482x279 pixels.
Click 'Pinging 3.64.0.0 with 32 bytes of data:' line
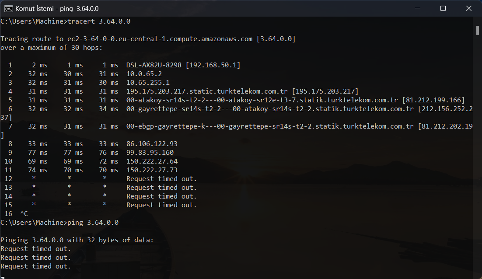point(77,240)
